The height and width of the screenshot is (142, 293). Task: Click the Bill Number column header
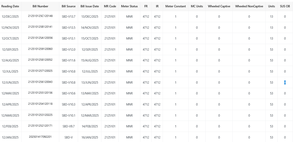tap(40, 6)
